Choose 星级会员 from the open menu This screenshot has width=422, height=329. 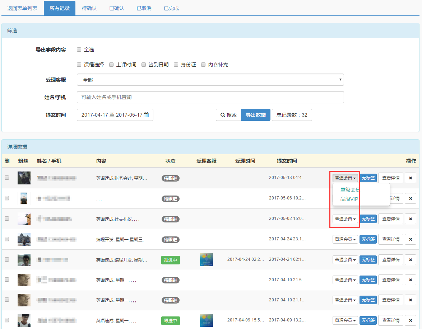click(350, 190)
